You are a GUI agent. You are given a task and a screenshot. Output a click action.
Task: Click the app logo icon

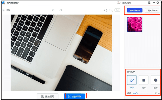[3, 3]
